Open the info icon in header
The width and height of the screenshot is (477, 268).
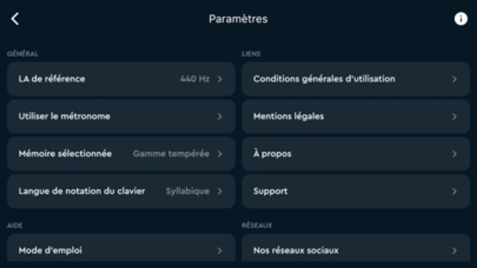pos(461,19)
